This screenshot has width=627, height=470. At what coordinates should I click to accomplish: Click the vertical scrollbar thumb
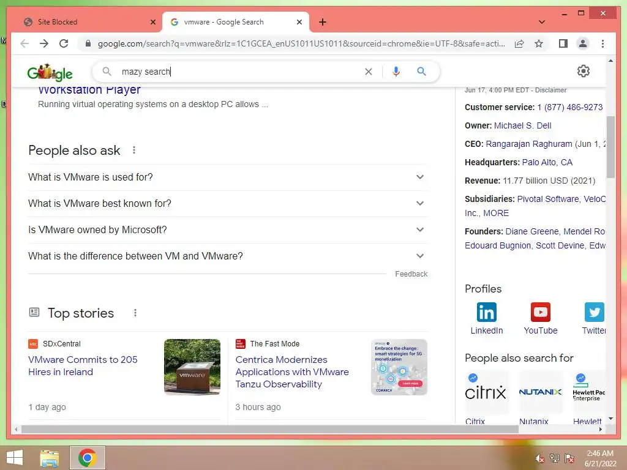[610, 147]
